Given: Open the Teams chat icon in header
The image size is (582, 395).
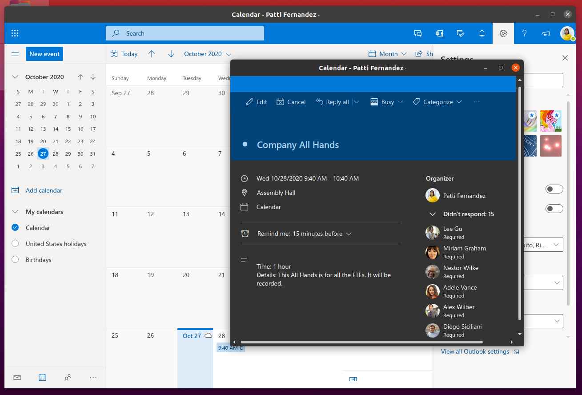Looking at the screenshot, I should [x=418, y=33].
